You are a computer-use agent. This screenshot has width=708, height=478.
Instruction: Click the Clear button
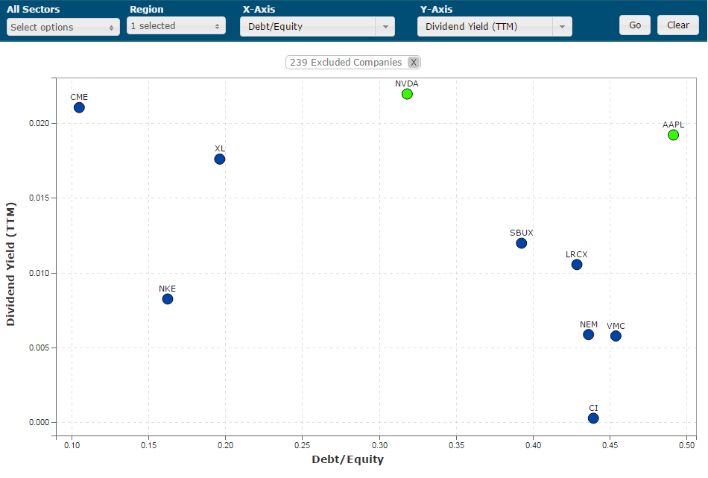(x=677, y=25)
